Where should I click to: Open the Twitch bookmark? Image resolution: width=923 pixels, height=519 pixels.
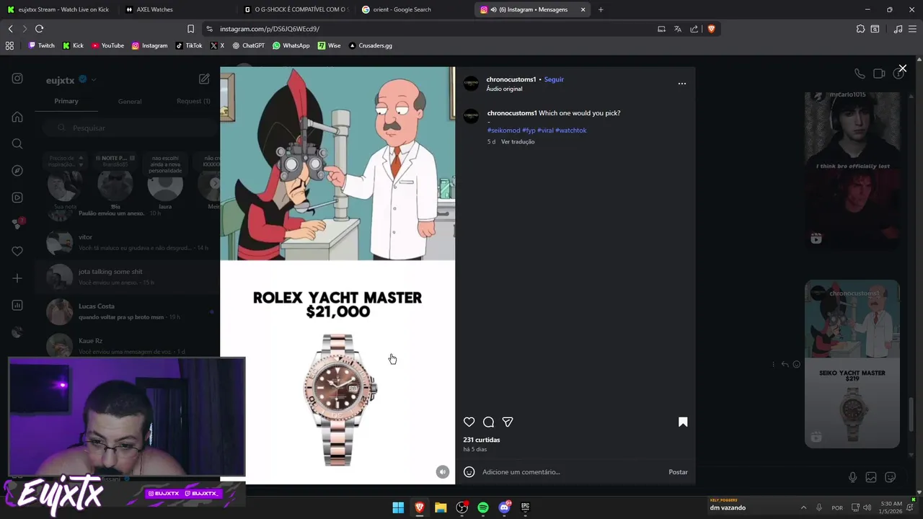pyautogui.click(x=41, y=45)
